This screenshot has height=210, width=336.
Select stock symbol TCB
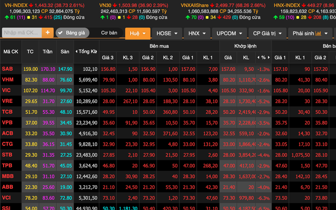(7, 112)
